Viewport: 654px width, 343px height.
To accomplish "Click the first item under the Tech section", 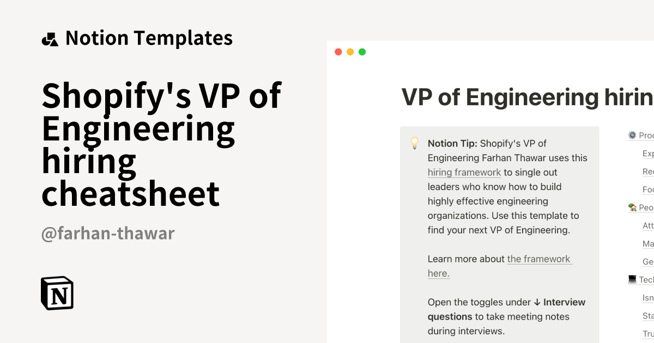I will pyautogui.click(x=648, y=298).
